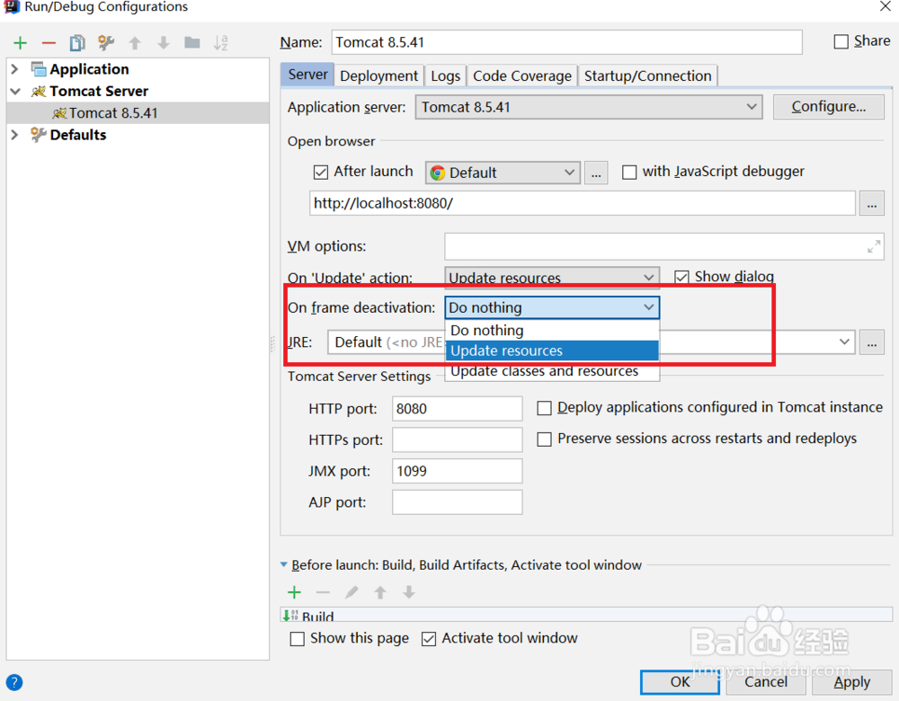
Task: Remove the selected Before launch task
Action: pyautogui.click(x=323, y=592)
